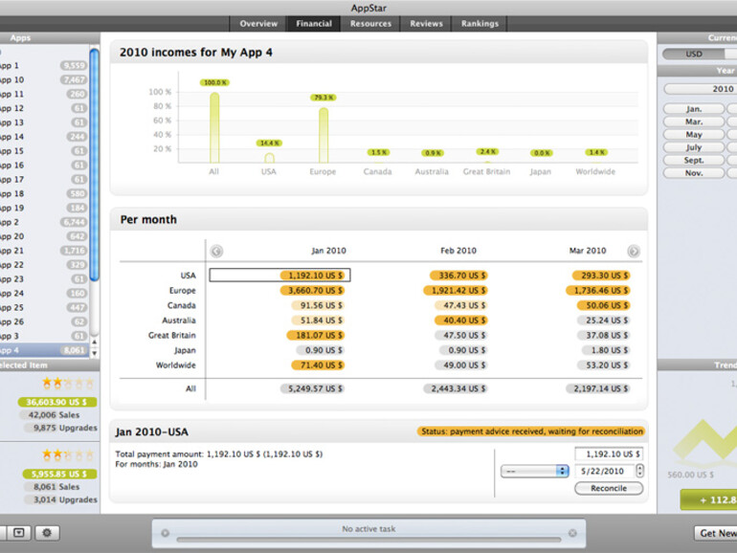Select the App 4 row with 8,061

pyautogui.click(x=44, y=350)
